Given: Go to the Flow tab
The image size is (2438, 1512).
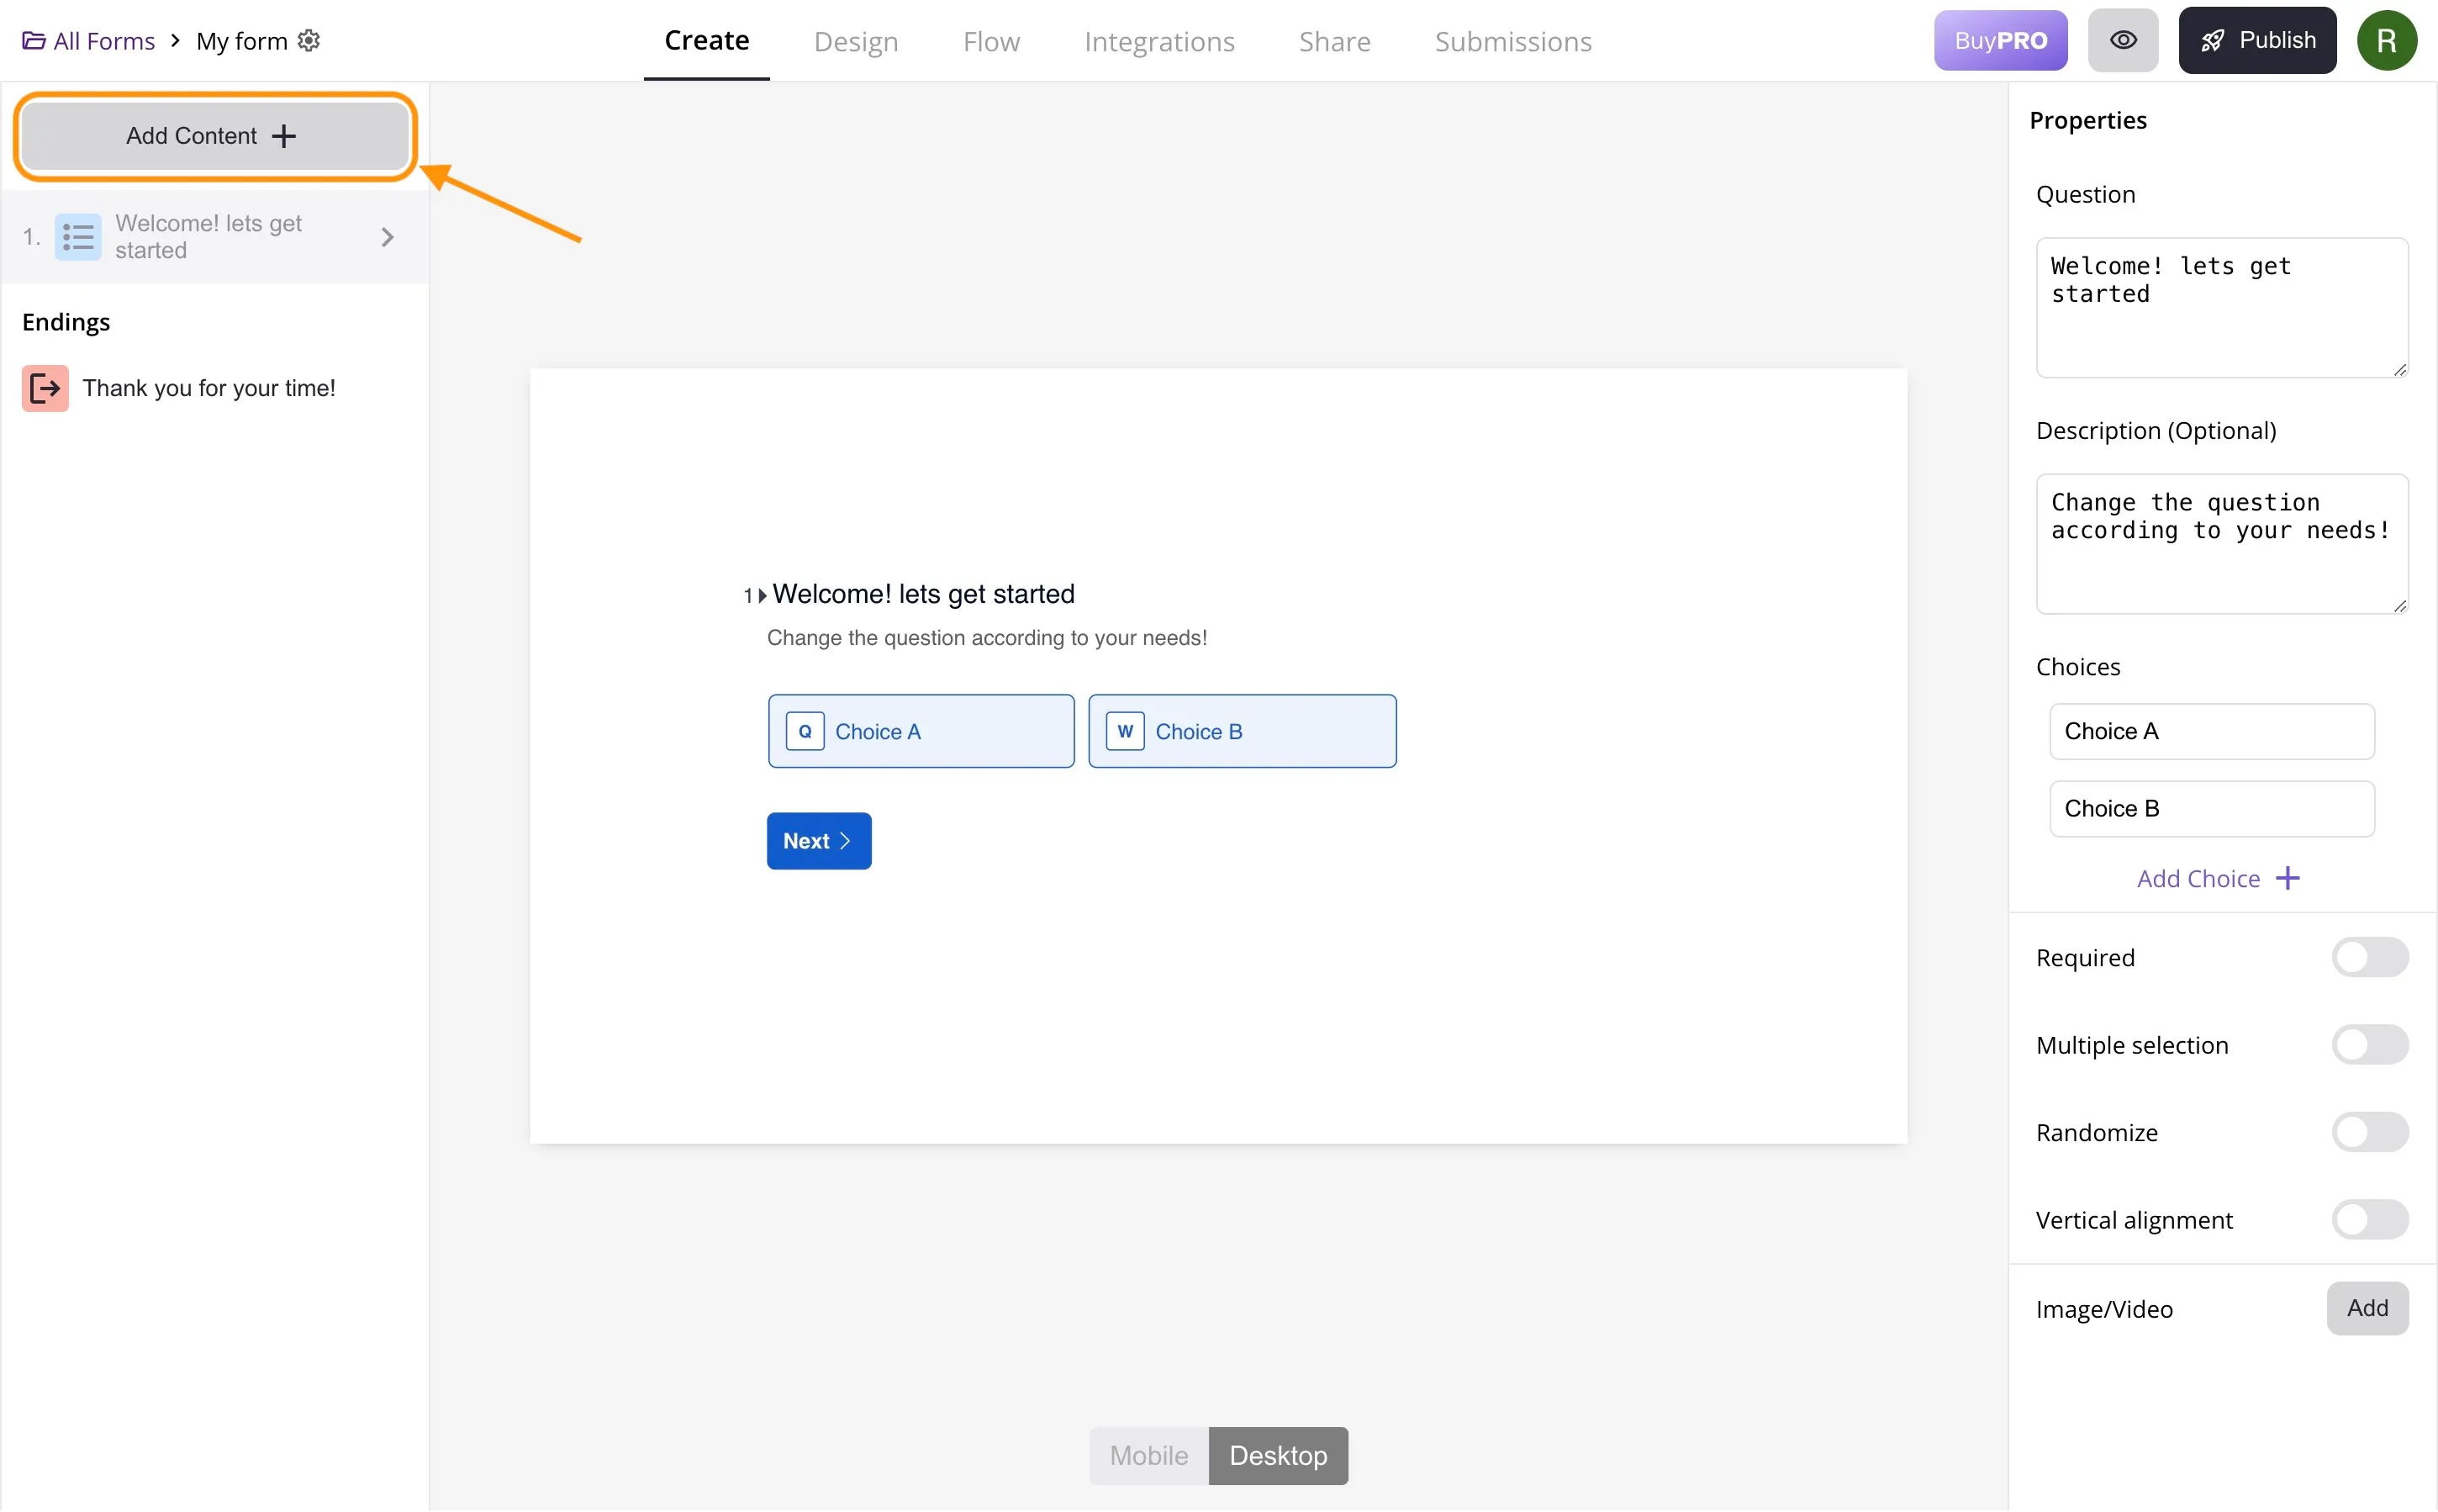Looking at the screenshot, I should coord(990,41).
